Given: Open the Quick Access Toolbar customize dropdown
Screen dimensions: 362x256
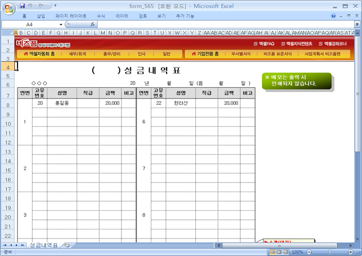Looking at the screenshot, I should coord(55,5).
